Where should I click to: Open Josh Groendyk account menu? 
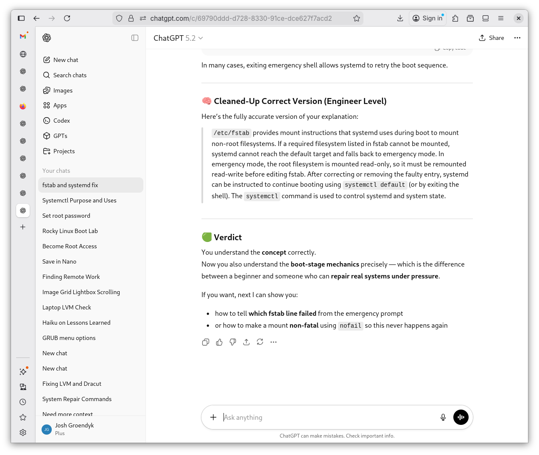[74, 429]
